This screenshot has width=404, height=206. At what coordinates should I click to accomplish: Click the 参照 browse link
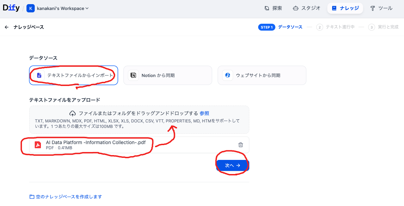[204, 113]
